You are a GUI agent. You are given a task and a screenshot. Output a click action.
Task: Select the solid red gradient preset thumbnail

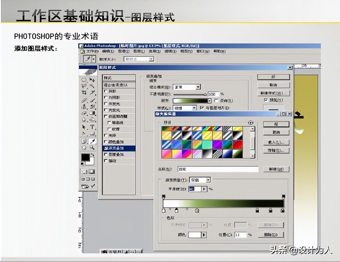coord(238,144)
